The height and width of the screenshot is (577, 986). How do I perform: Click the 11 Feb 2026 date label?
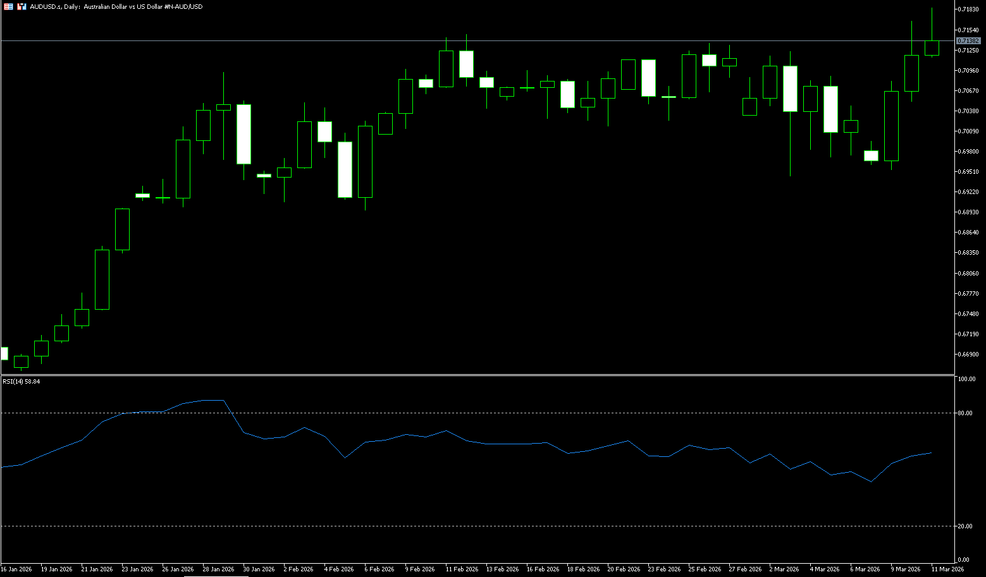click(462, 569)
